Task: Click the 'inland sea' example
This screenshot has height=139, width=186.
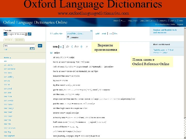Action: pos(66,113)
